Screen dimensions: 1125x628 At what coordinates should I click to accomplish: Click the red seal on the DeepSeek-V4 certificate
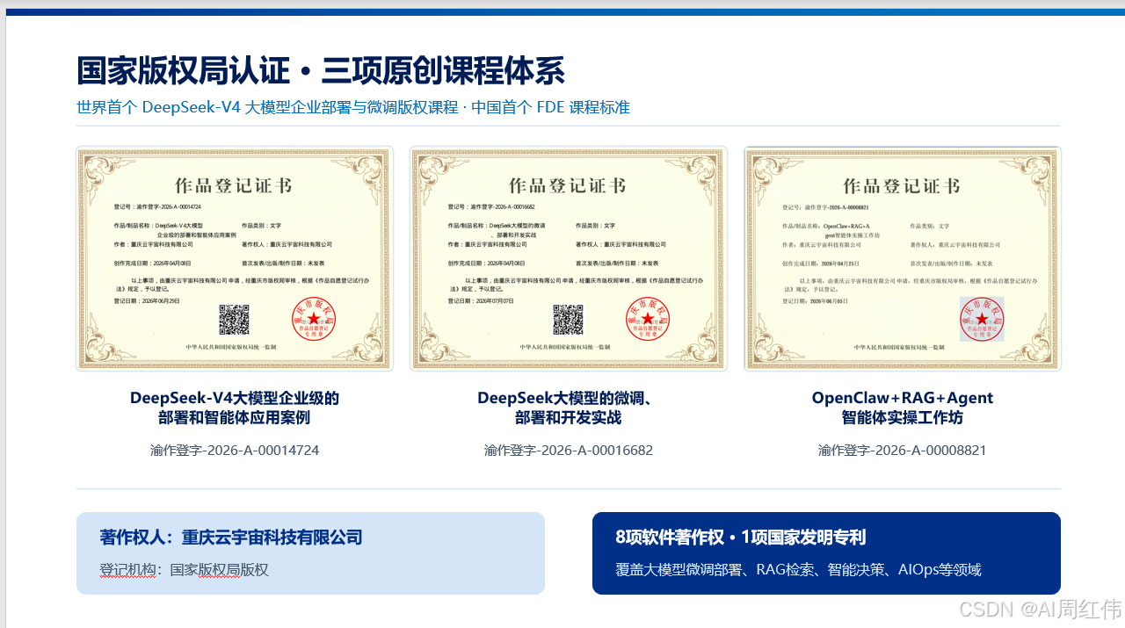pos(314,318)
